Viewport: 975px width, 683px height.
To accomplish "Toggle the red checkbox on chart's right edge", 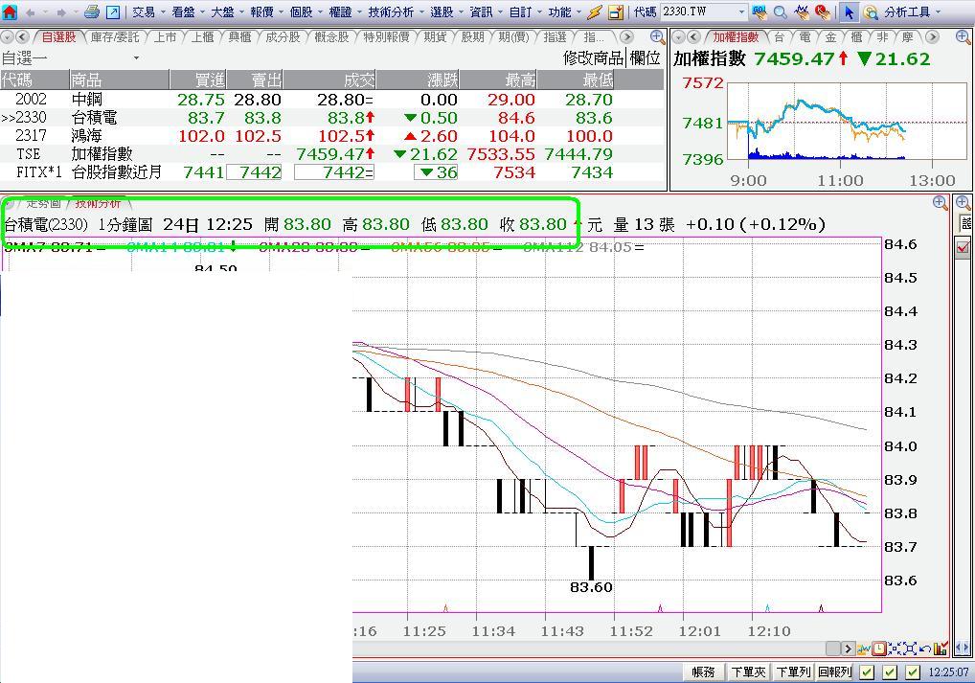I will coord(964,248).
